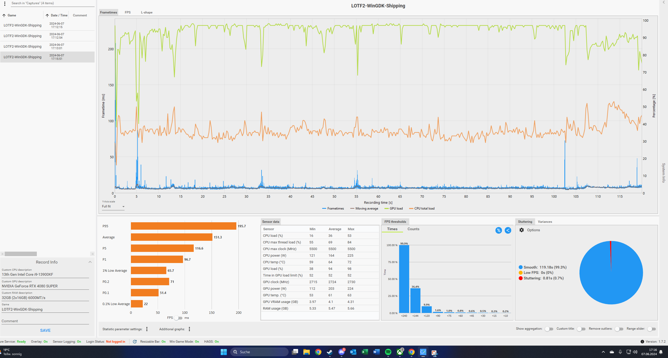
Task: Open the Y-Axis scale Full fit dropdown
Action: [x=113, y=206]
